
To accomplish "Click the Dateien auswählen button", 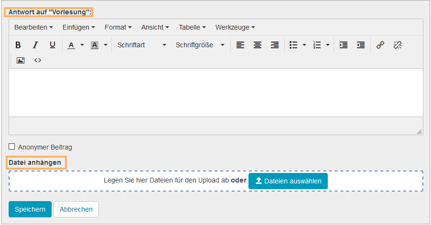I will tap(288, 181).
